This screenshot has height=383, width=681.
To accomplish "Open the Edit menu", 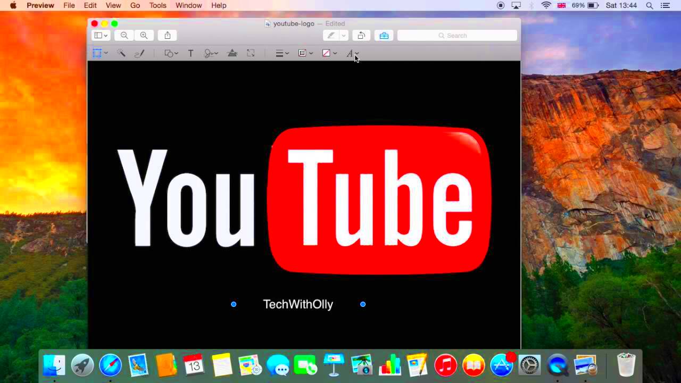I will coord(90,5).
